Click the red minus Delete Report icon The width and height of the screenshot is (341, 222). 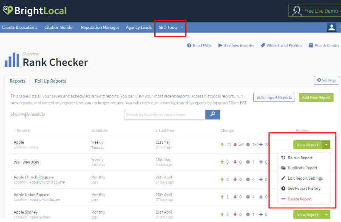[283, 199]
